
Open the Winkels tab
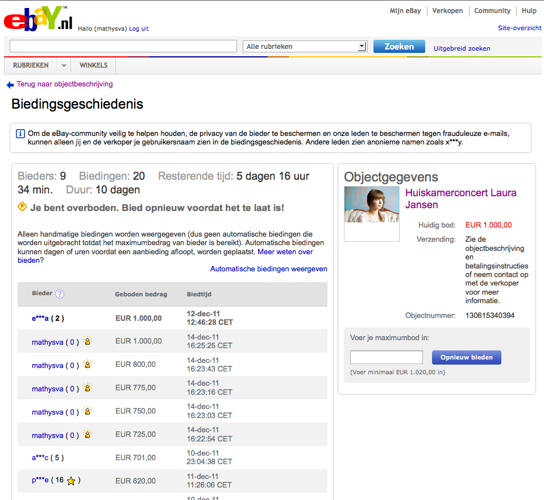pos(93,65)
